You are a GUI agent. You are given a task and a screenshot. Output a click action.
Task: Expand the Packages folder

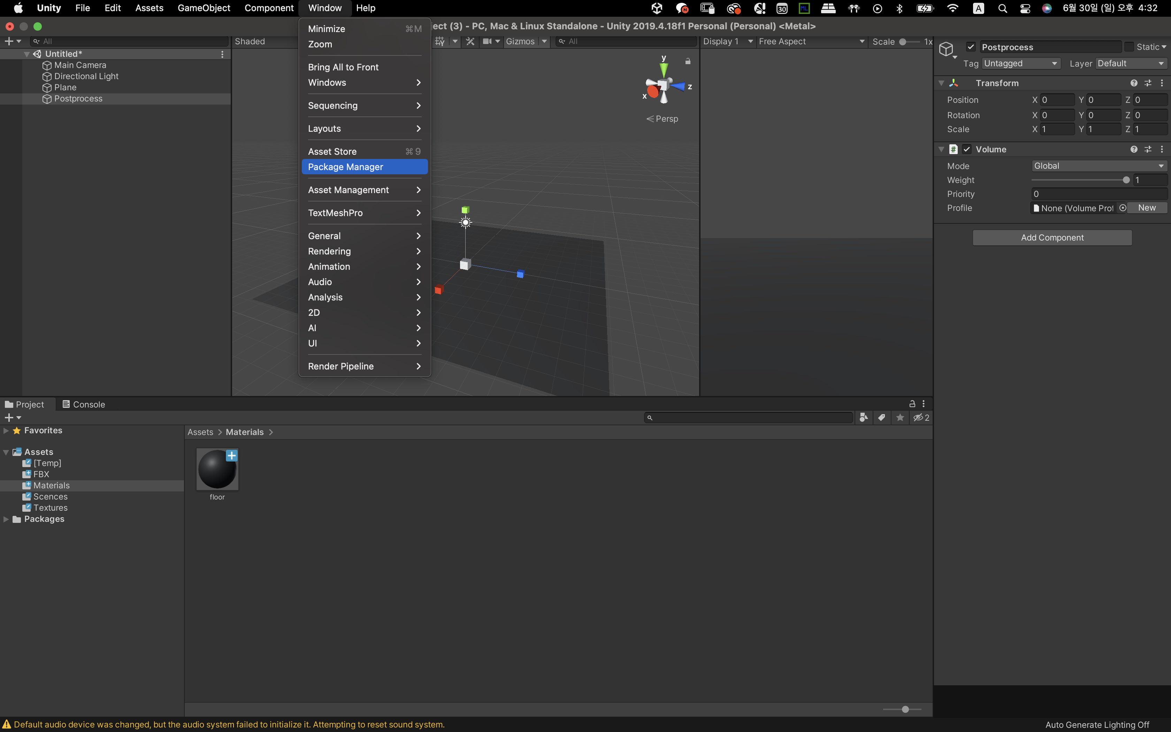click(6, 519)
